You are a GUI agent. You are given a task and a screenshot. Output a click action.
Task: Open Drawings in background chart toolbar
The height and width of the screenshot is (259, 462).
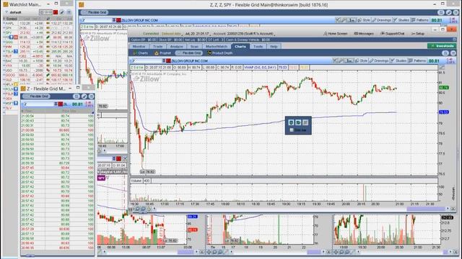[x=381, y=20]
